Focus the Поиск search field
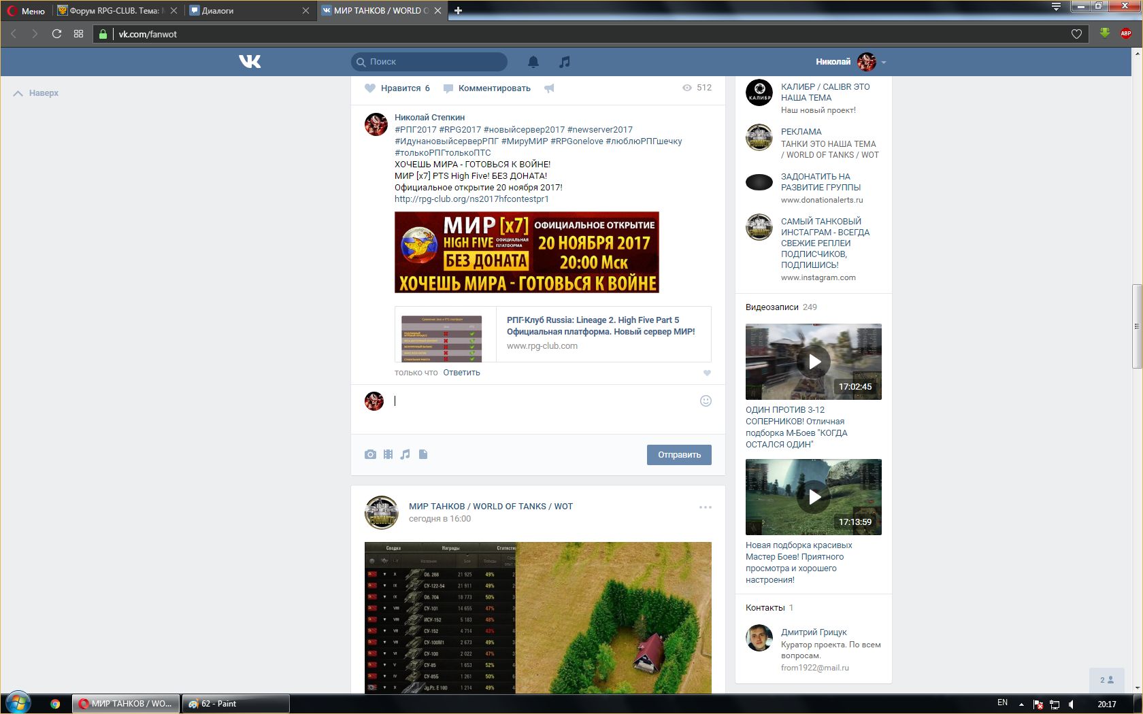 point(429,61)
